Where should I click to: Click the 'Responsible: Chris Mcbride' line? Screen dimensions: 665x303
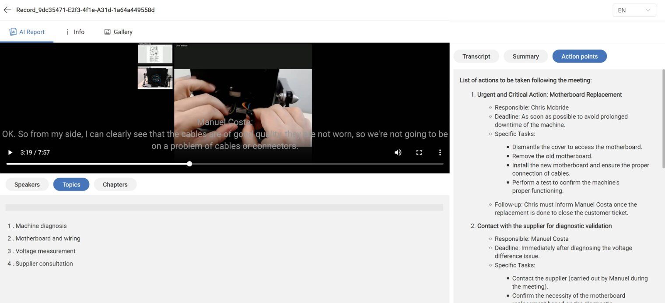[532, 107]
